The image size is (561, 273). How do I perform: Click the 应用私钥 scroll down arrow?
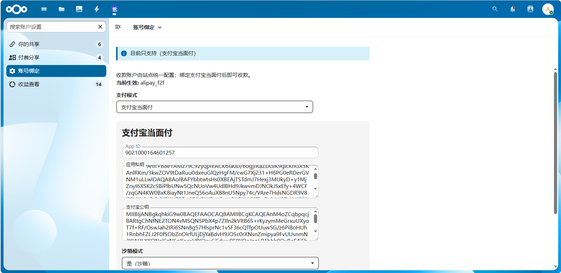point(315,189)
